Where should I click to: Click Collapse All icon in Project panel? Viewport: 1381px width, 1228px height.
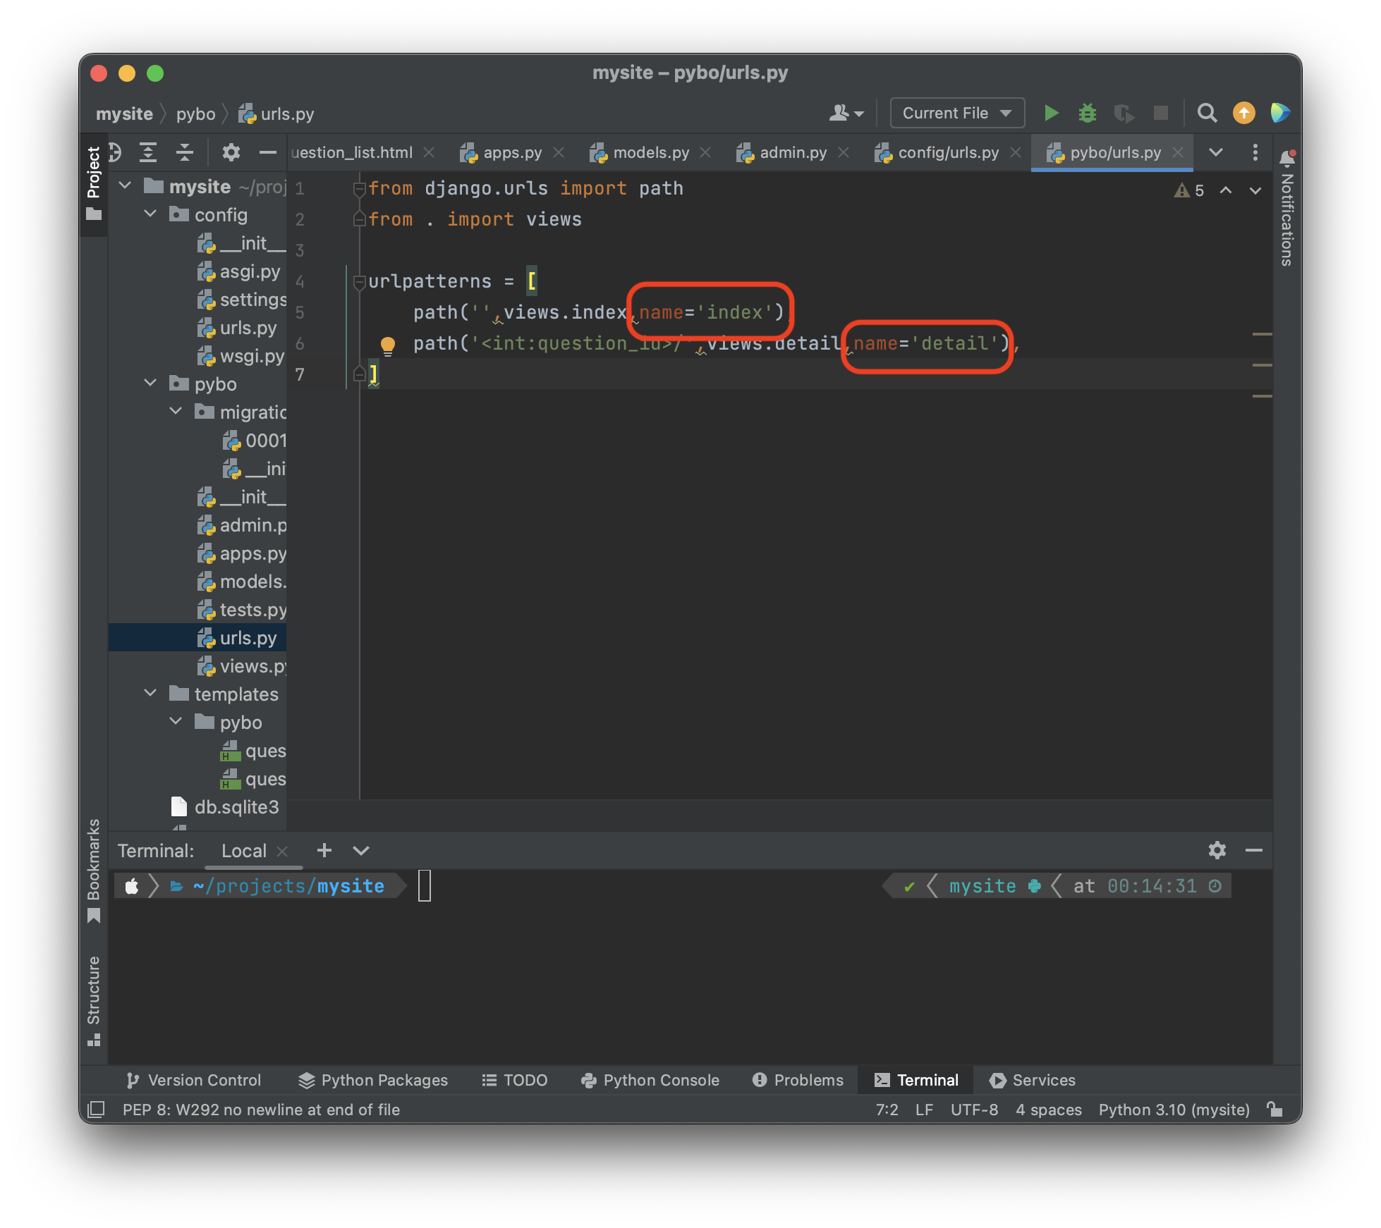[184, 152]
